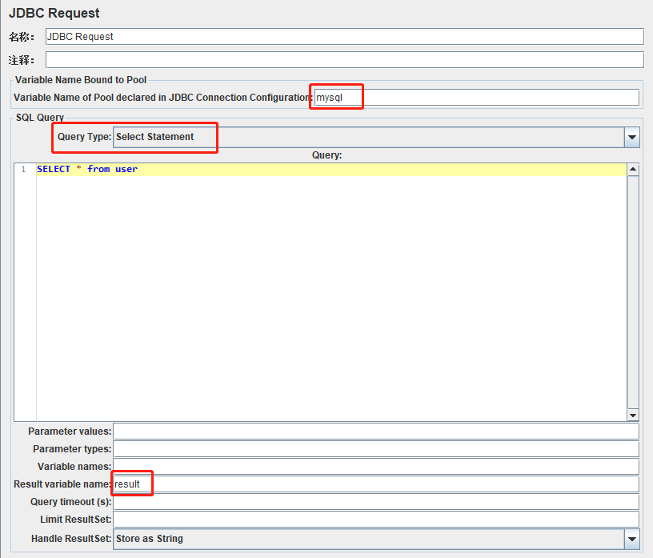Click the pool variable name field containing mysql
Image resolution: width=653 pixels, height=558 pixels.
[476, 98]
